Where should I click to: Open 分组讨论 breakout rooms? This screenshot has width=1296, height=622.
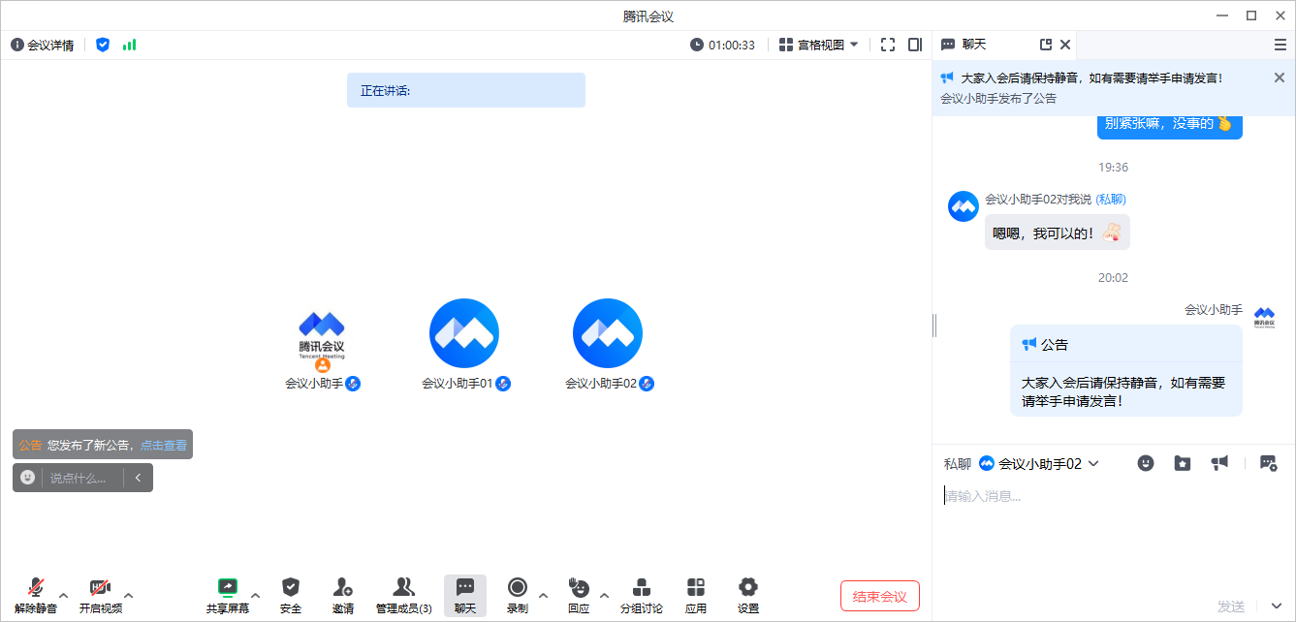coord(642,596)
